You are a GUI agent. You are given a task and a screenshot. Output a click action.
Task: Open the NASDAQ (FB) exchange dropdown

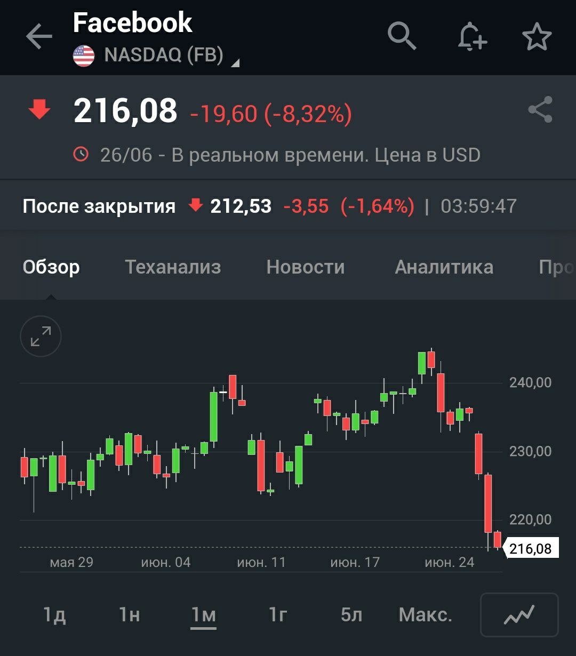(x=164, y=55)
